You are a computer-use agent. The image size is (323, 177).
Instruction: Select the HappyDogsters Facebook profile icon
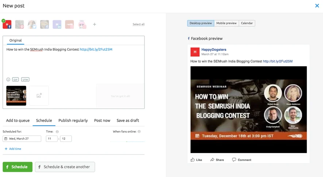tap(7, 24)
